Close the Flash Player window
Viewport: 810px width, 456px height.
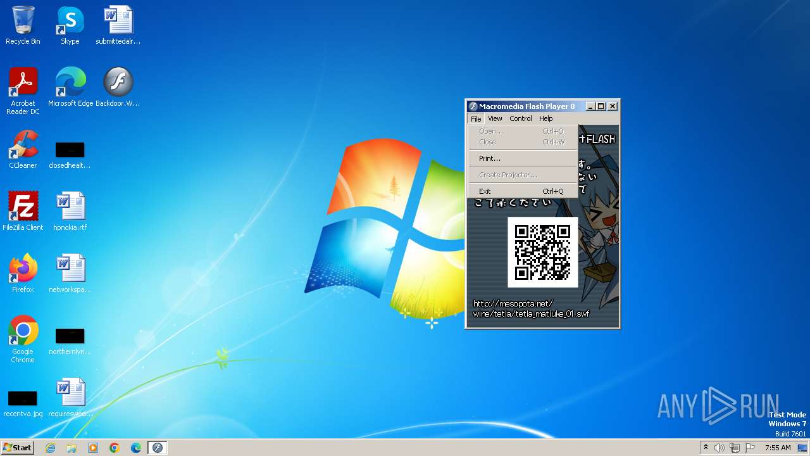pos(613,106)
